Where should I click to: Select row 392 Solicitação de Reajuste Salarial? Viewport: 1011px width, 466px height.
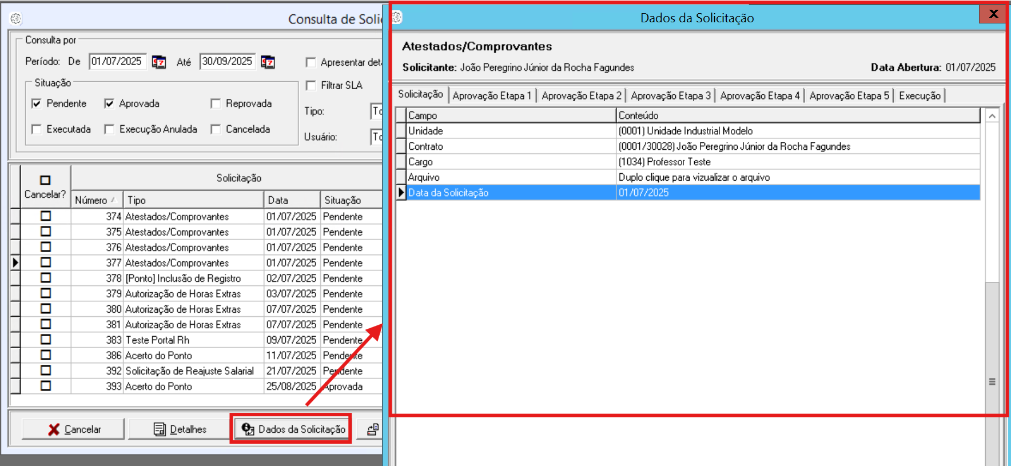point(189,371)
